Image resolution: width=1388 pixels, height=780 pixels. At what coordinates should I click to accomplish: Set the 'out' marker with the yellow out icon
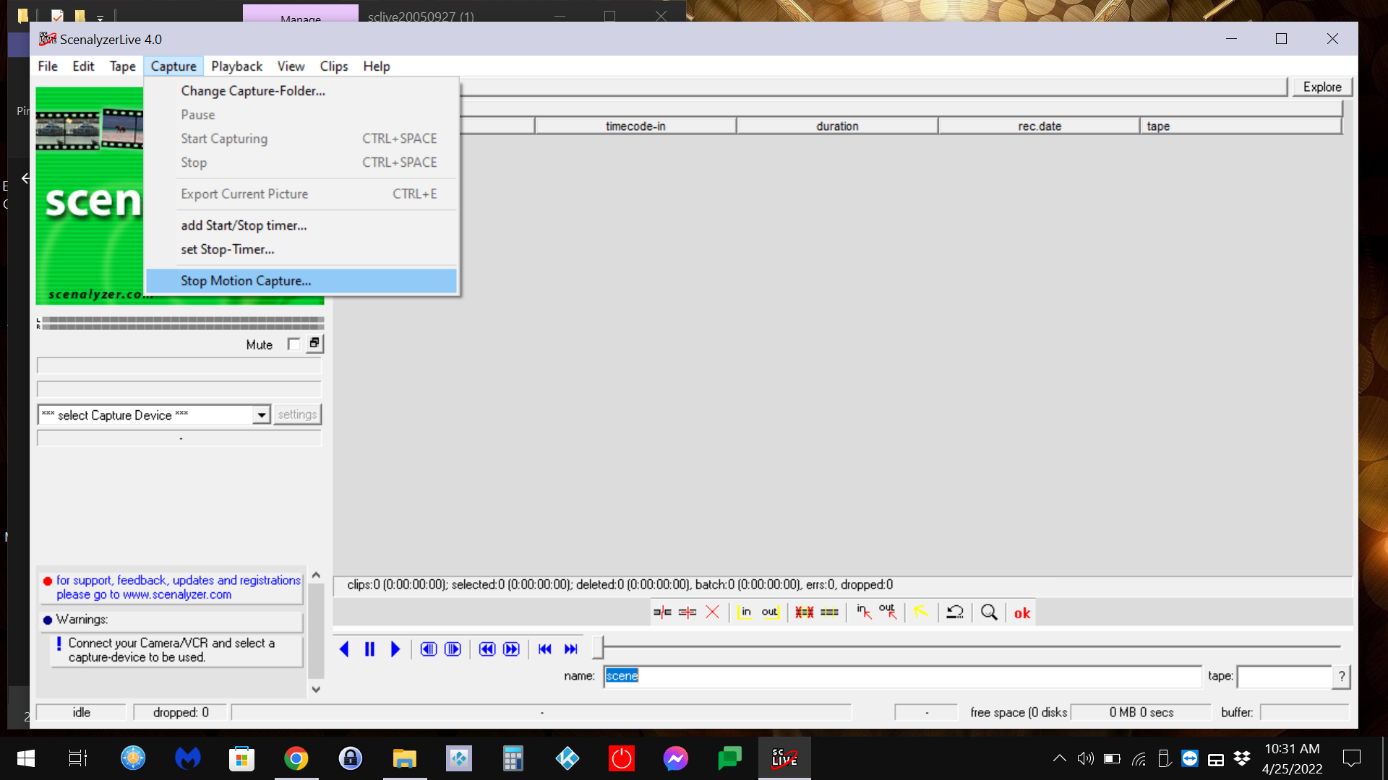tap(770, 612)
